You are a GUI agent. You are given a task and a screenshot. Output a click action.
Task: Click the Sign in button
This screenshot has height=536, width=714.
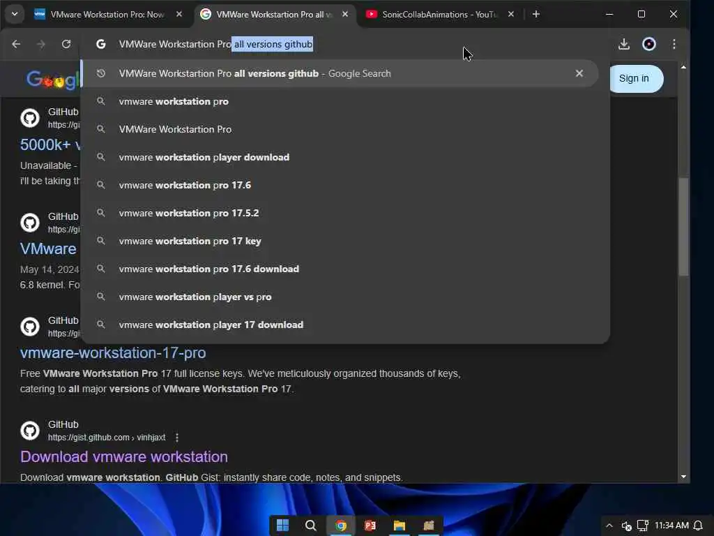pyautogui.click(x=636, y=78)
